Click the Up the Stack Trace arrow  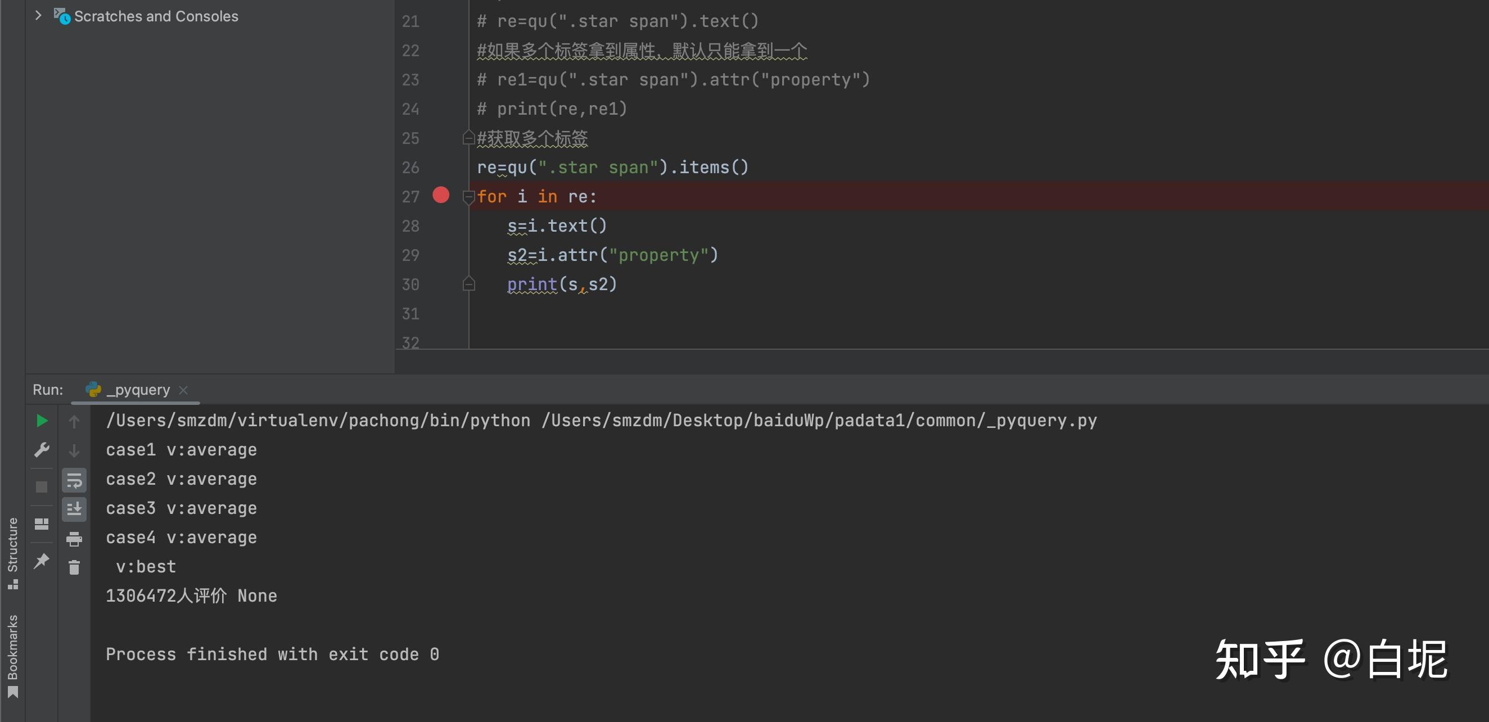(x=74, y=421)
